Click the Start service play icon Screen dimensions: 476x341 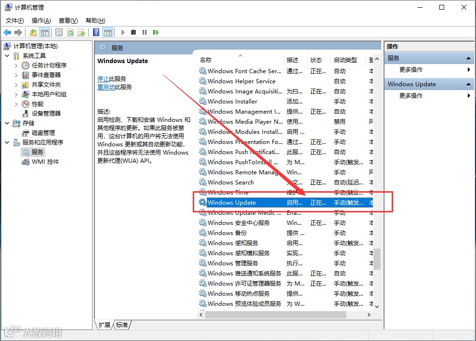(123, 32)
